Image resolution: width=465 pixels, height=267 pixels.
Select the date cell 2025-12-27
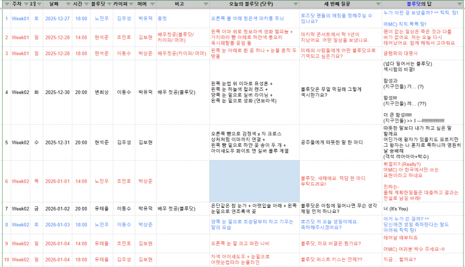pos(58,19)
